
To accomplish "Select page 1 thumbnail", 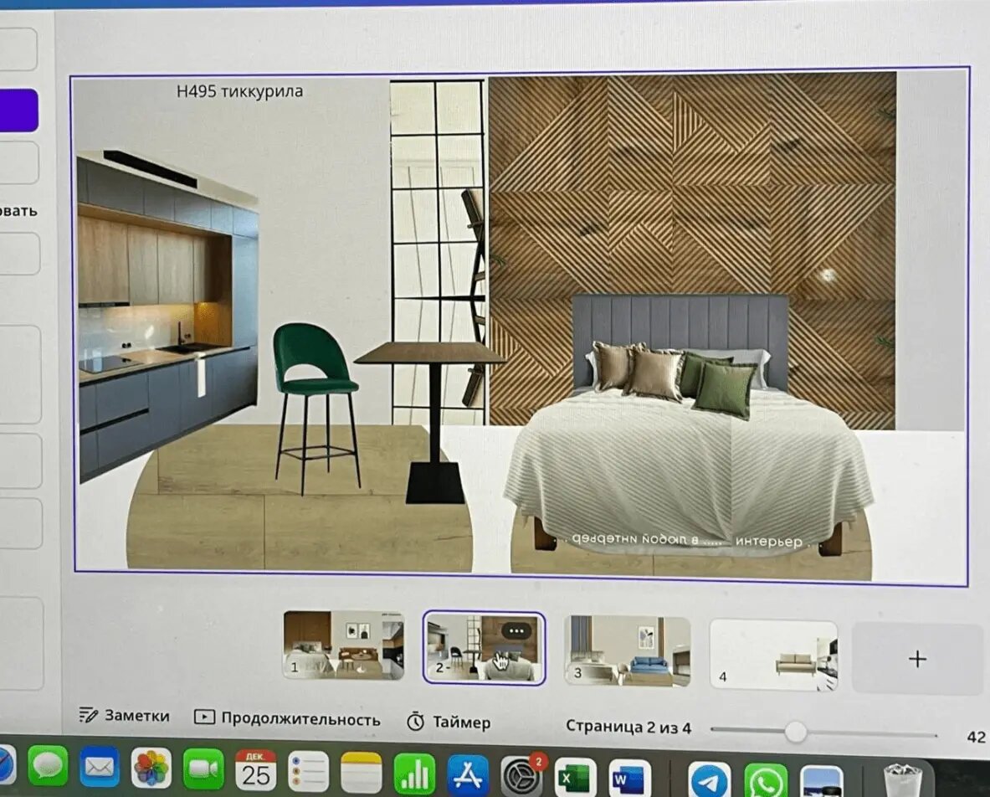I will click(343, 645).
